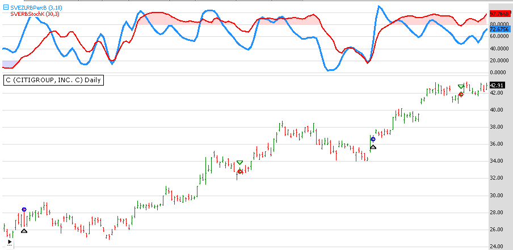
Task: Click the lavender oversold shaded zone at left
Action: [x=9, y=63]
